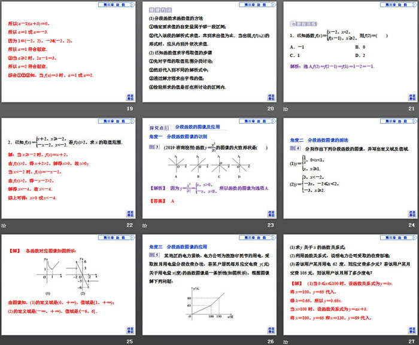Click slide number label 27

coord(412,341)
